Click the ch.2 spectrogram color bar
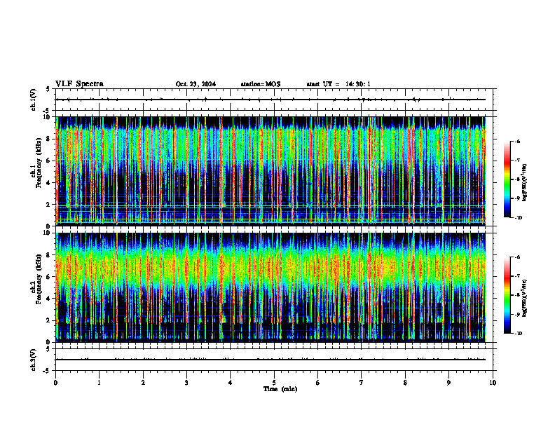 [507, 295]
